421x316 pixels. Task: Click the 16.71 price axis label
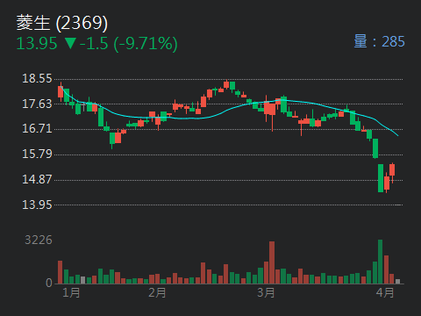click(37, 128)
